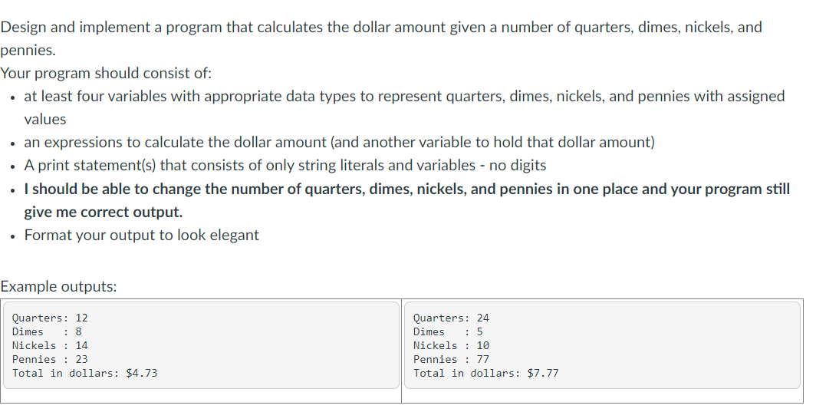Click the 'Quarters: 12' line in left example
This screenshot has width=816, height=412.
tap(50, 318)
